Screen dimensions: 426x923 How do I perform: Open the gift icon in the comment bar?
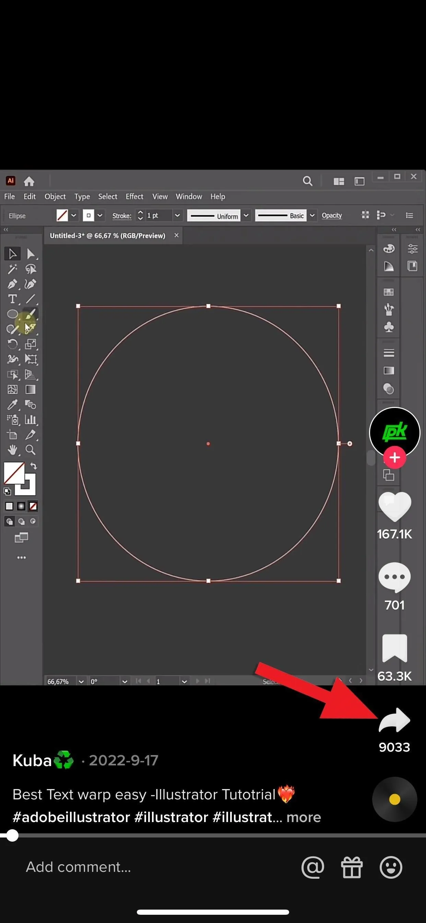352,867
